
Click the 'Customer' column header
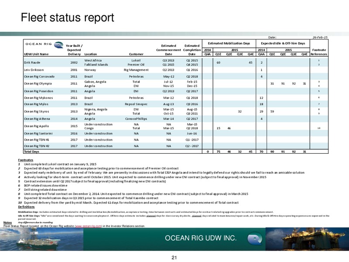tap(136, 54)
